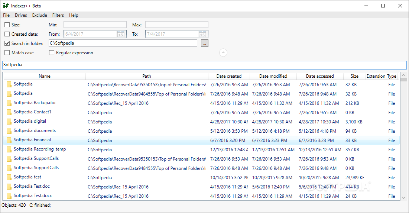Click the folder icon of Softpedia Contact1
Viewport: 409px width, 213px height.
click(x=9, y=112)
